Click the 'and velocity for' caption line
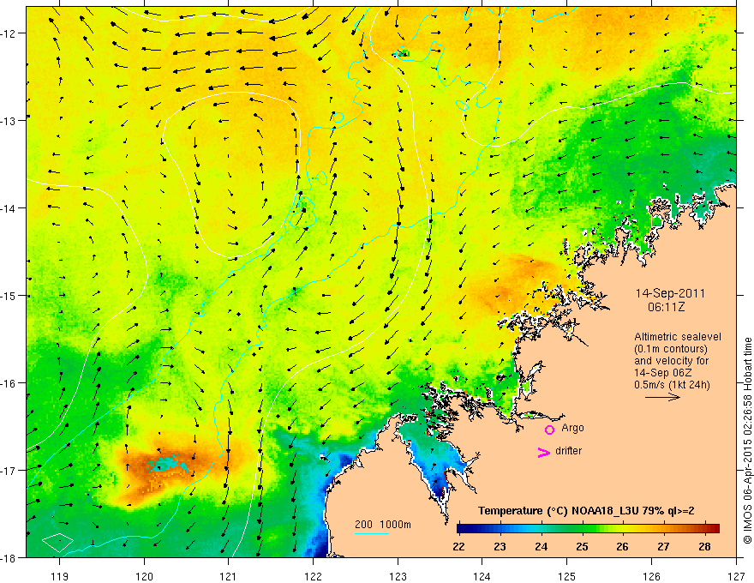Screen dimensions: 754x583 tap(671, 361)
